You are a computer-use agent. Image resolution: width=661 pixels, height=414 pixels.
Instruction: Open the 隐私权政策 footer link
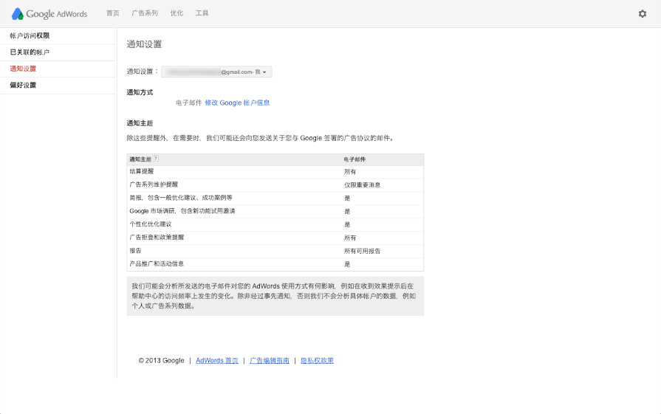(x=317, y=361)
